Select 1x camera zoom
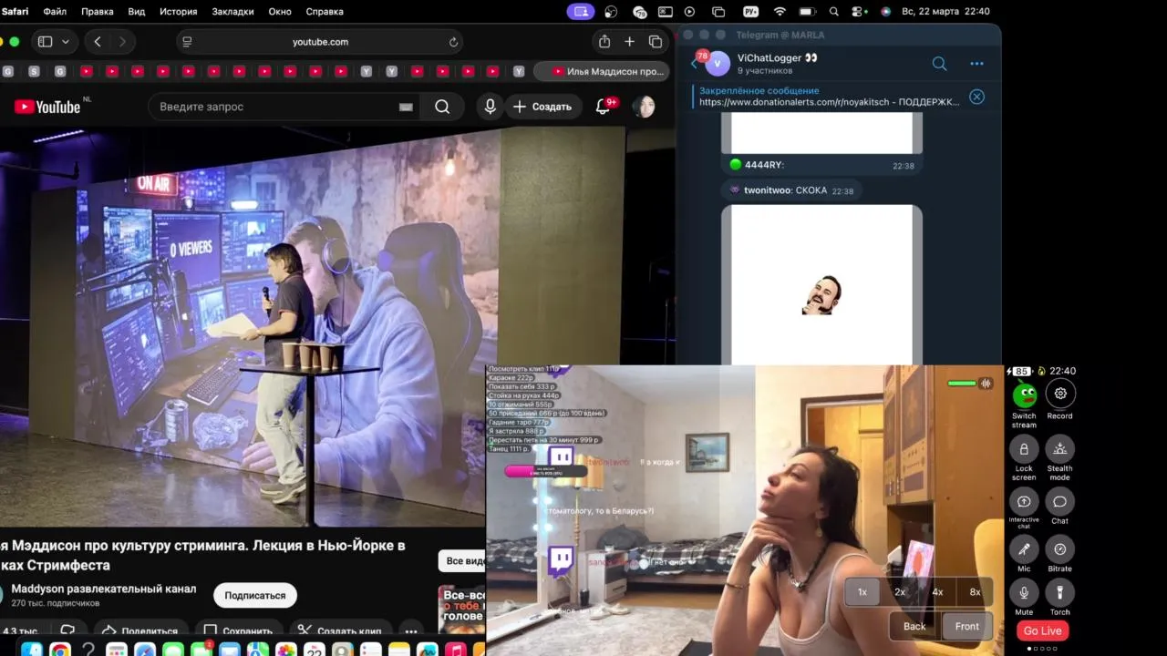 coord(862,592)
